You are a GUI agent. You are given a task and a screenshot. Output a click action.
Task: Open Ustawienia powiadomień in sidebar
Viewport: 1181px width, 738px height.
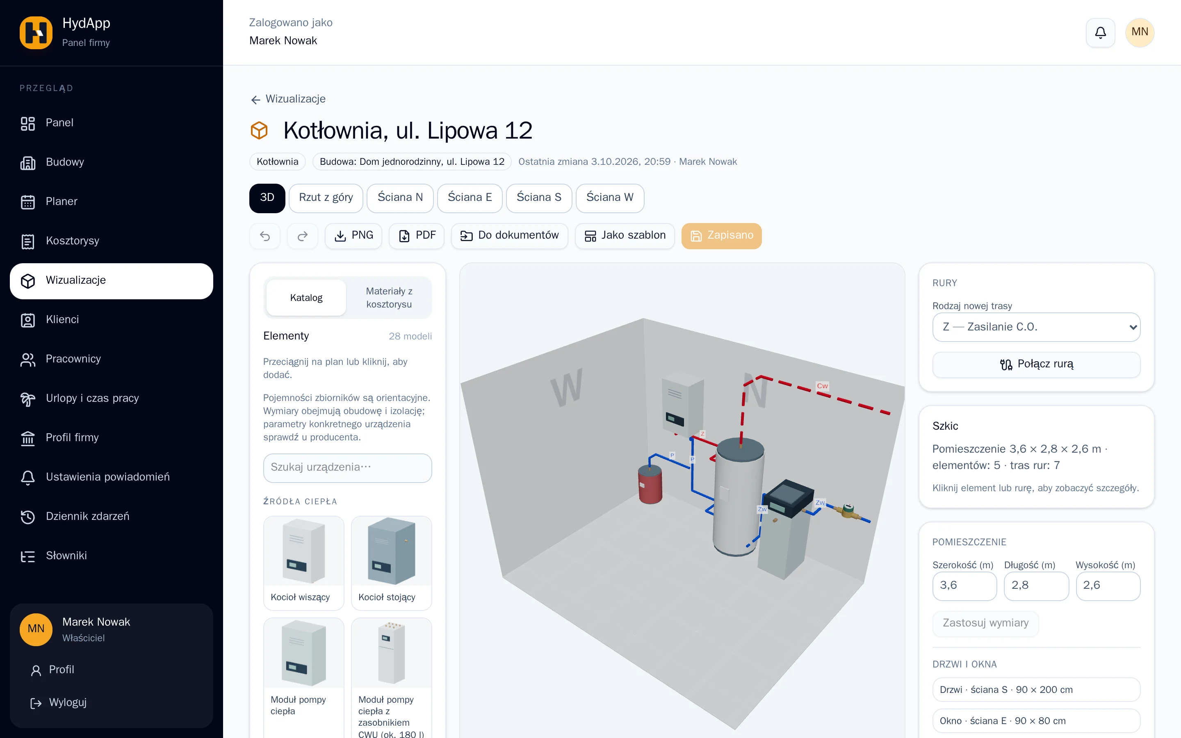point(111,477)
